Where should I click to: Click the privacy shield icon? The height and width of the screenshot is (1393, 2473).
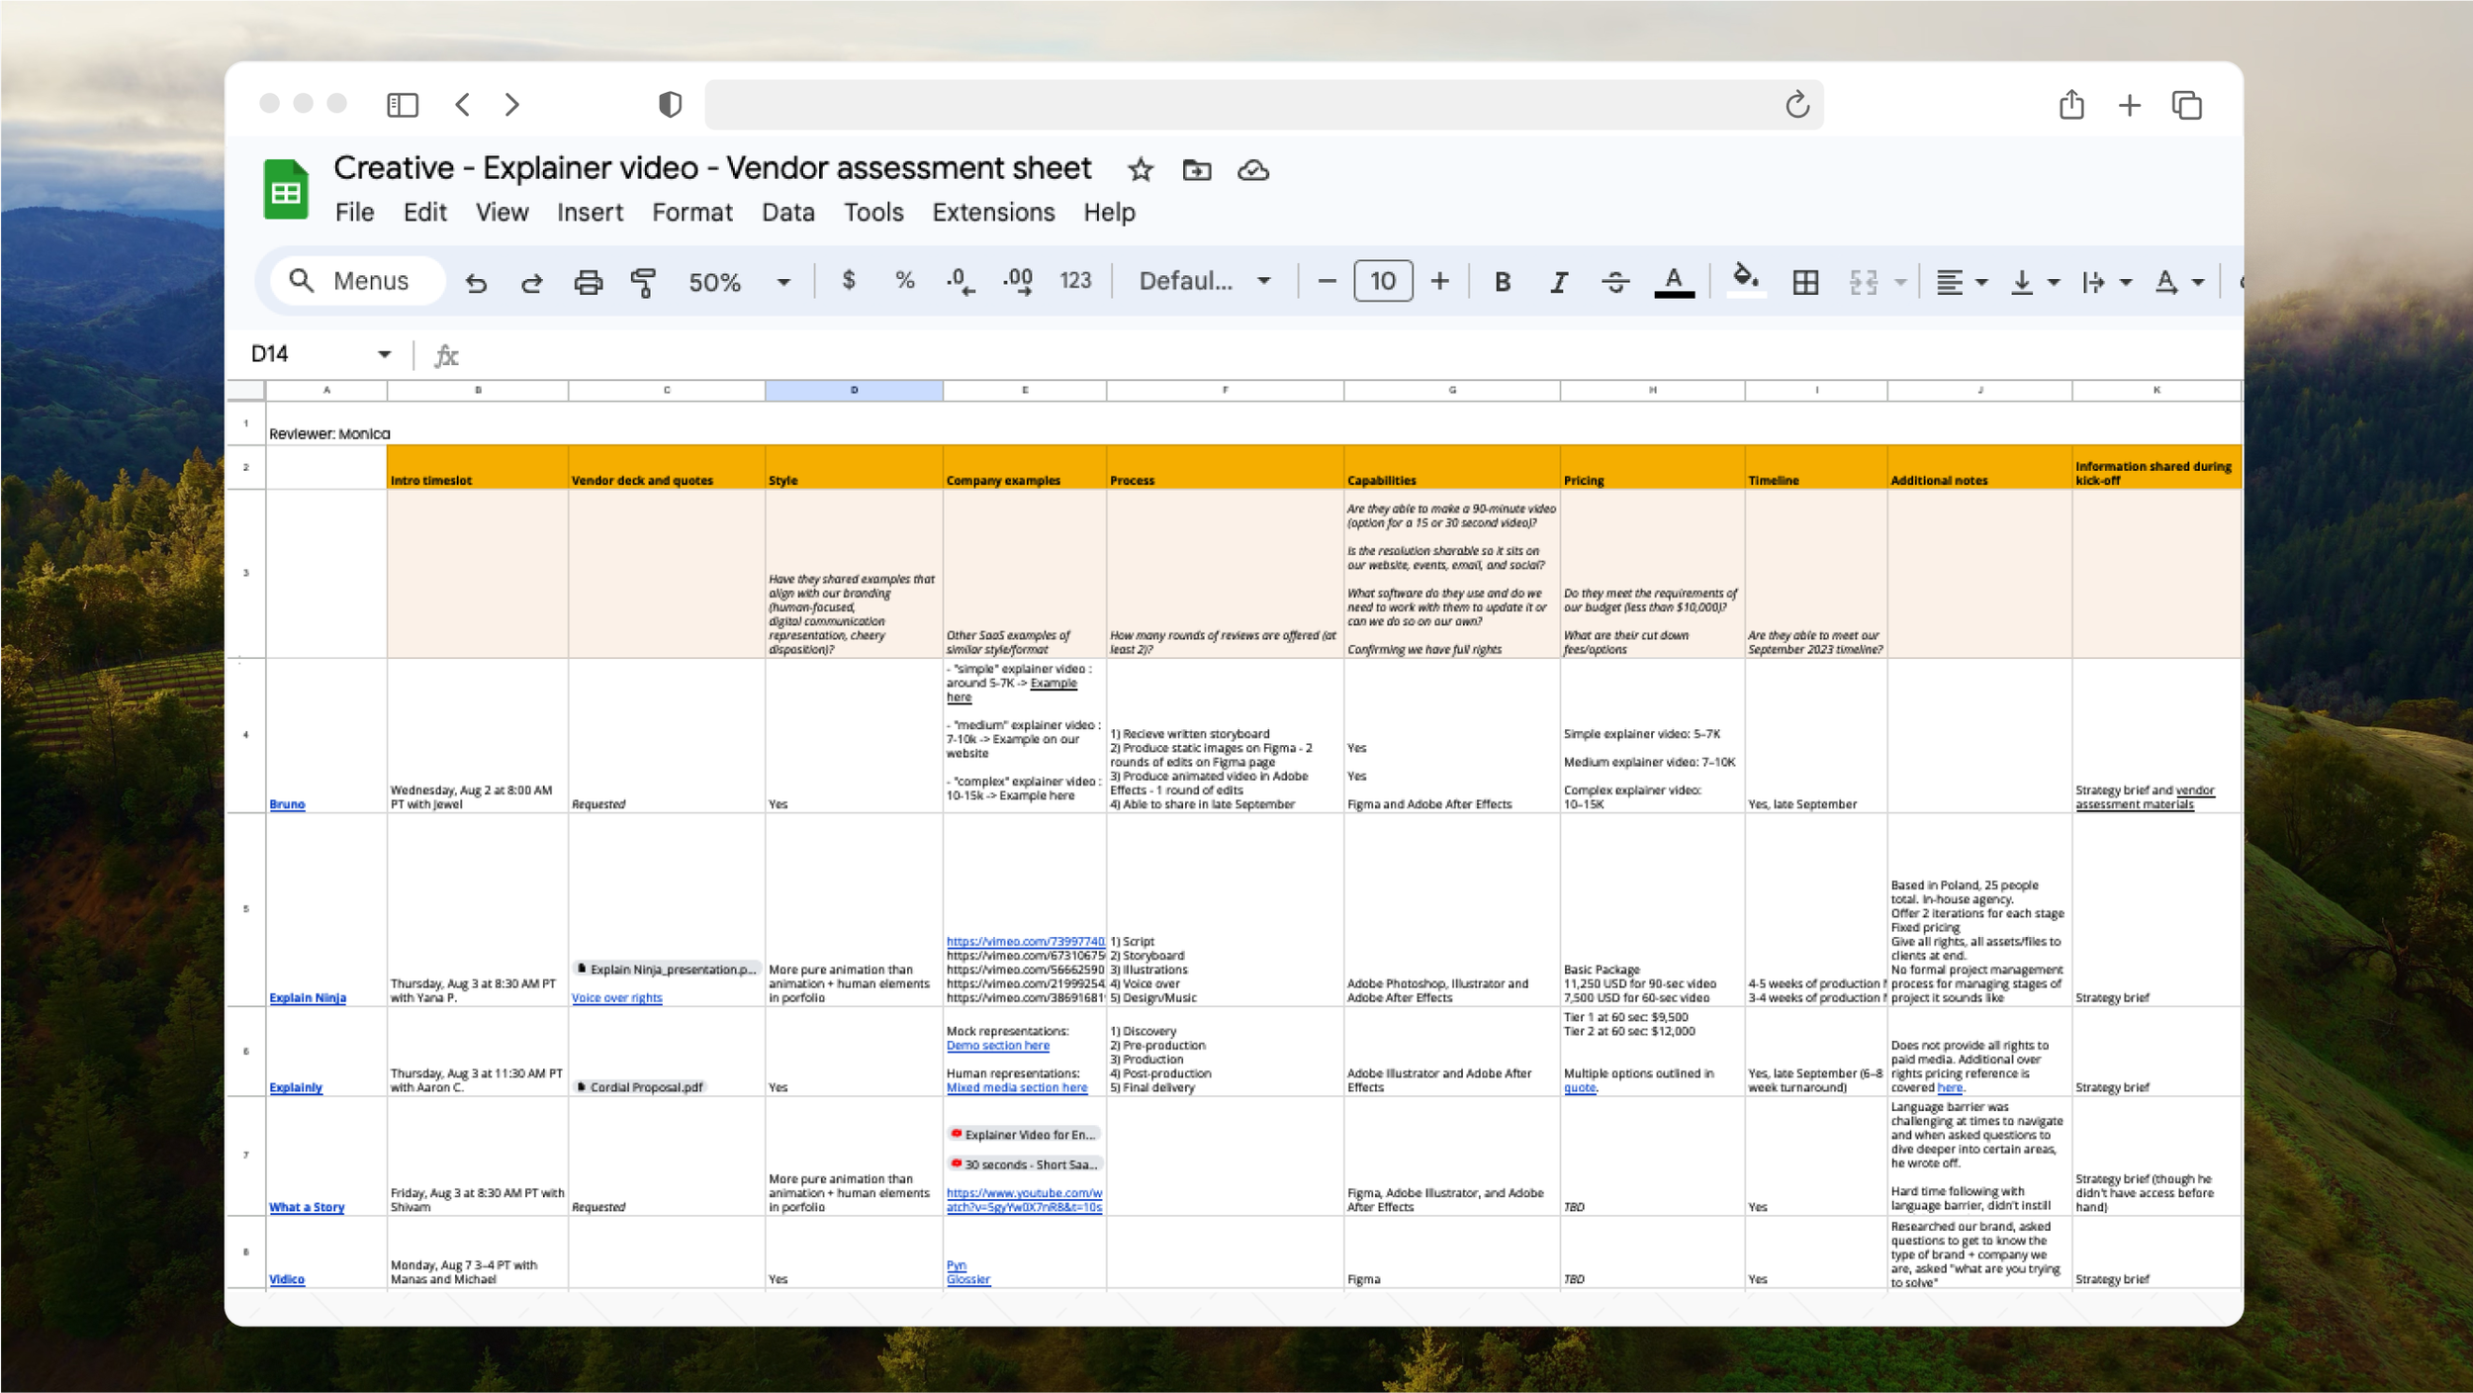coord(670,105)
